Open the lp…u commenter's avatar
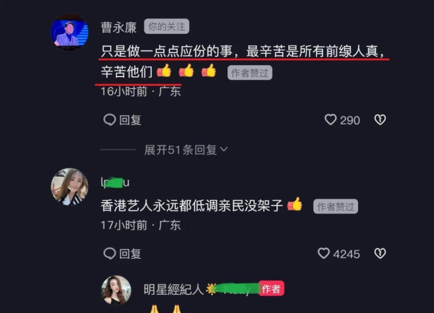 point(69,187)
